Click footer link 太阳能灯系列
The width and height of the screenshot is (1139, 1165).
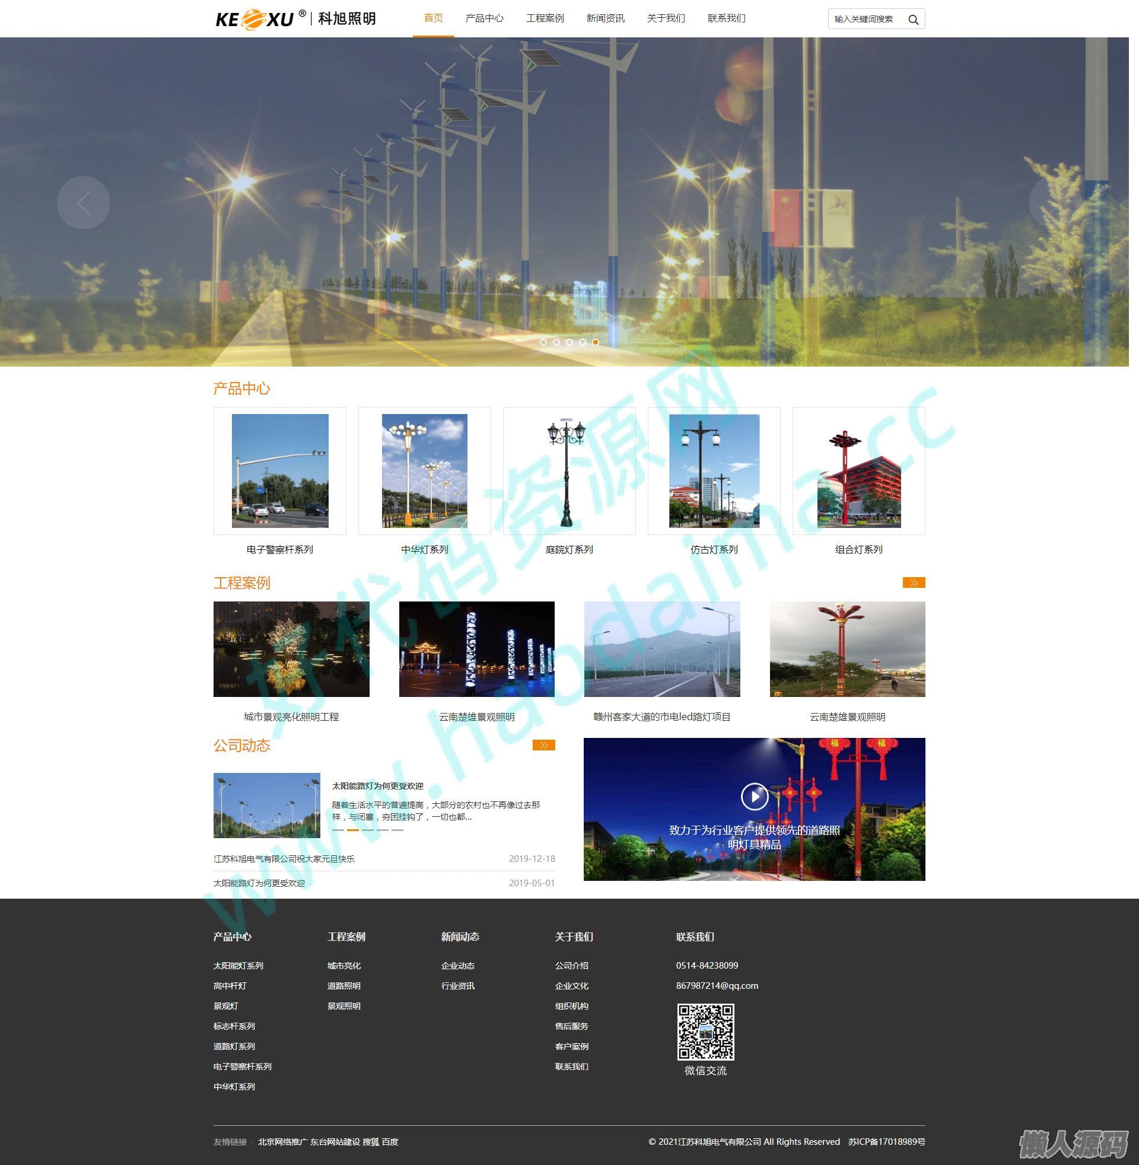click(x=238, y=966)
